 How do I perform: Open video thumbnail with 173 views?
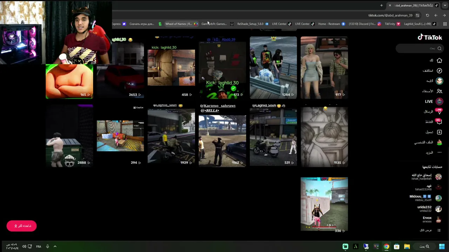point(222,68)
